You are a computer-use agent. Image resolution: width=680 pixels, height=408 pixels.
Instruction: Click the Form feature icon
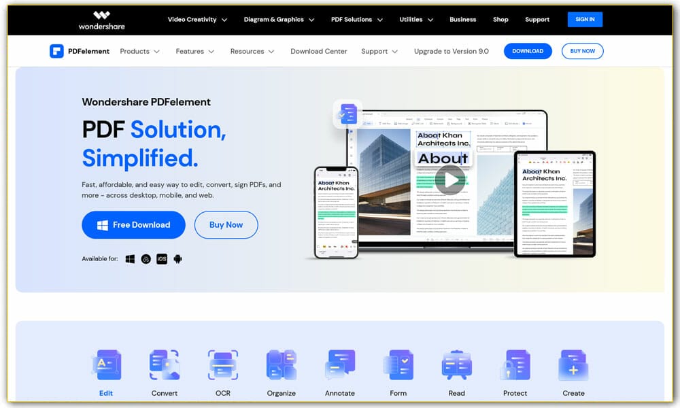[x=398, y=364]
